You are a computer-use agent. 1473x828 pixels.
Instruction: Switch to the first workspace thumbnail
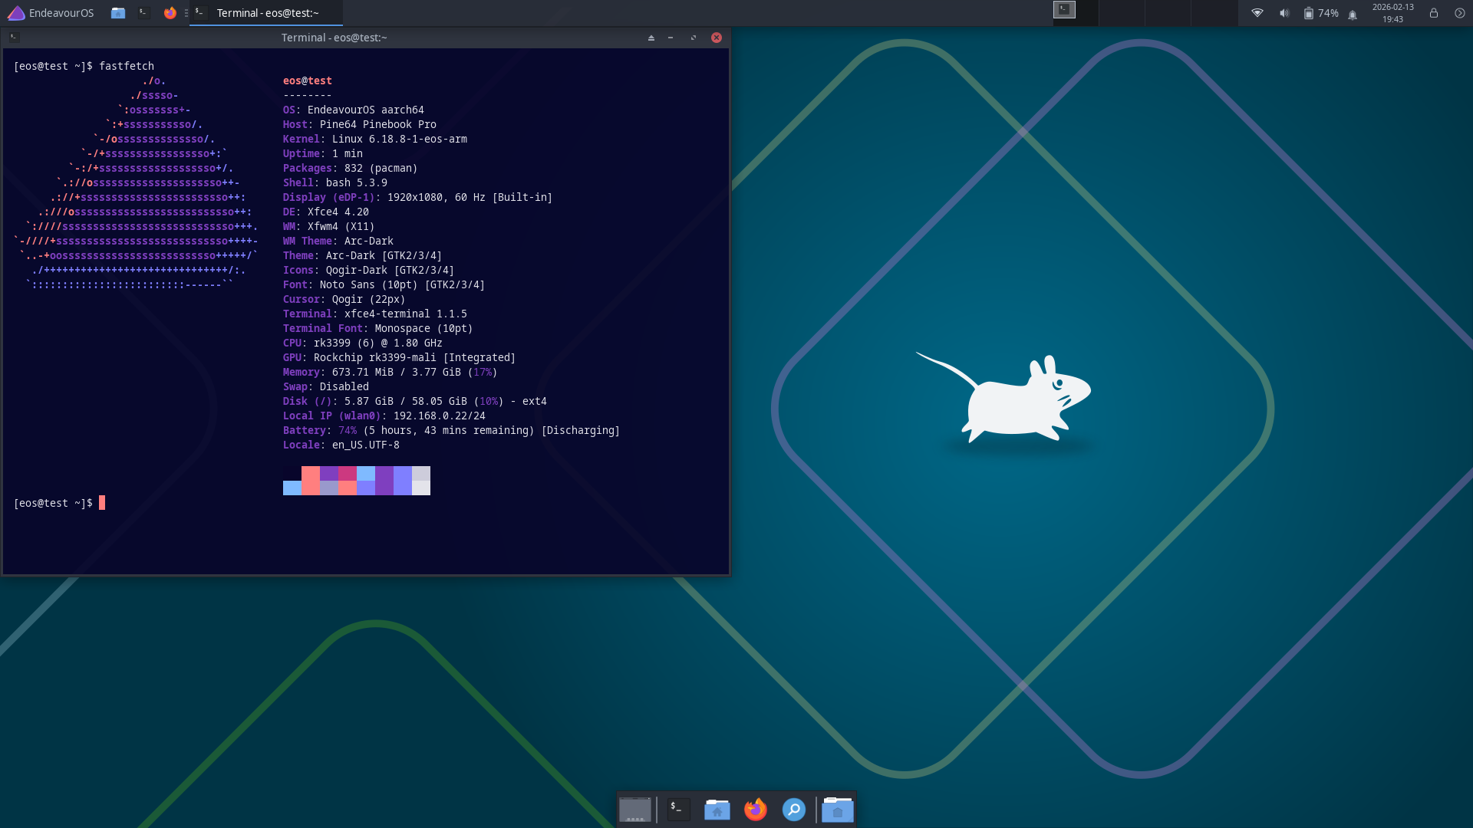click(1075, 13)
